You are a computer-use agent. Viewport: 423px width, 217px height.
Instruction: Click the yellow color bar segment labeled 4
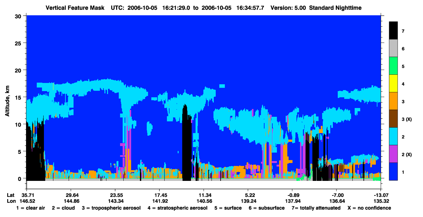[393, 84]
